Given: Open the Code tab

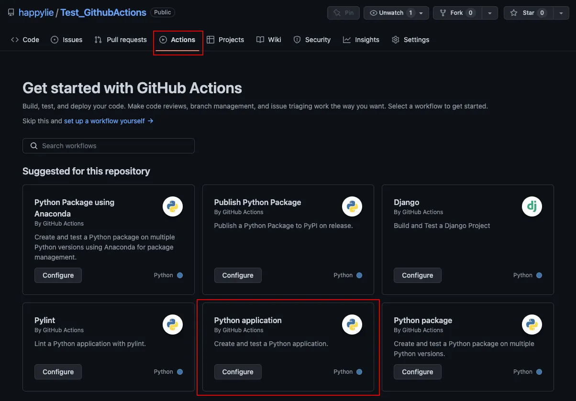Looking at the screenshot, I should (25, 40).
